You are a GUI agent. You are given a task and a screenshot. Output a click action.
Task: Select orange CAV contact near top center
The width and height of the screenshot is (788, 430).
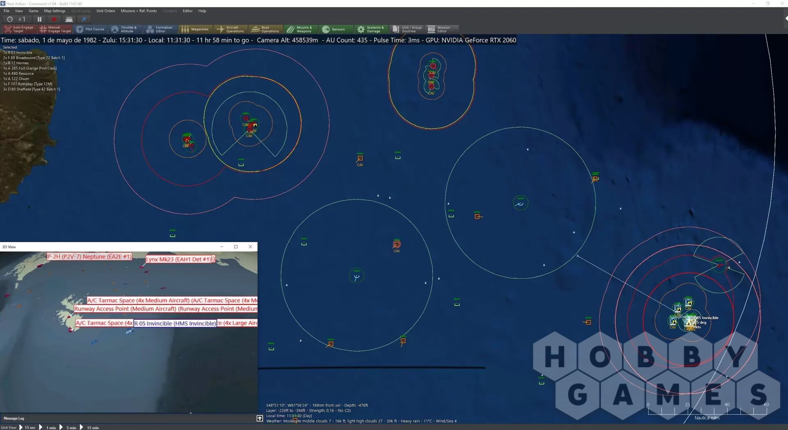click(360, 158)
